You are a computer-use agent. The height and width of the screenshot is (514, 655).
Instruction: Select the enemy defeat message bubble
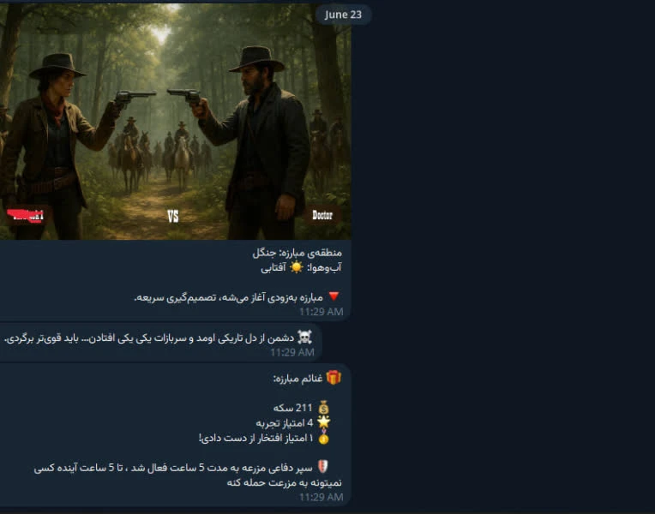pos(160,343)
